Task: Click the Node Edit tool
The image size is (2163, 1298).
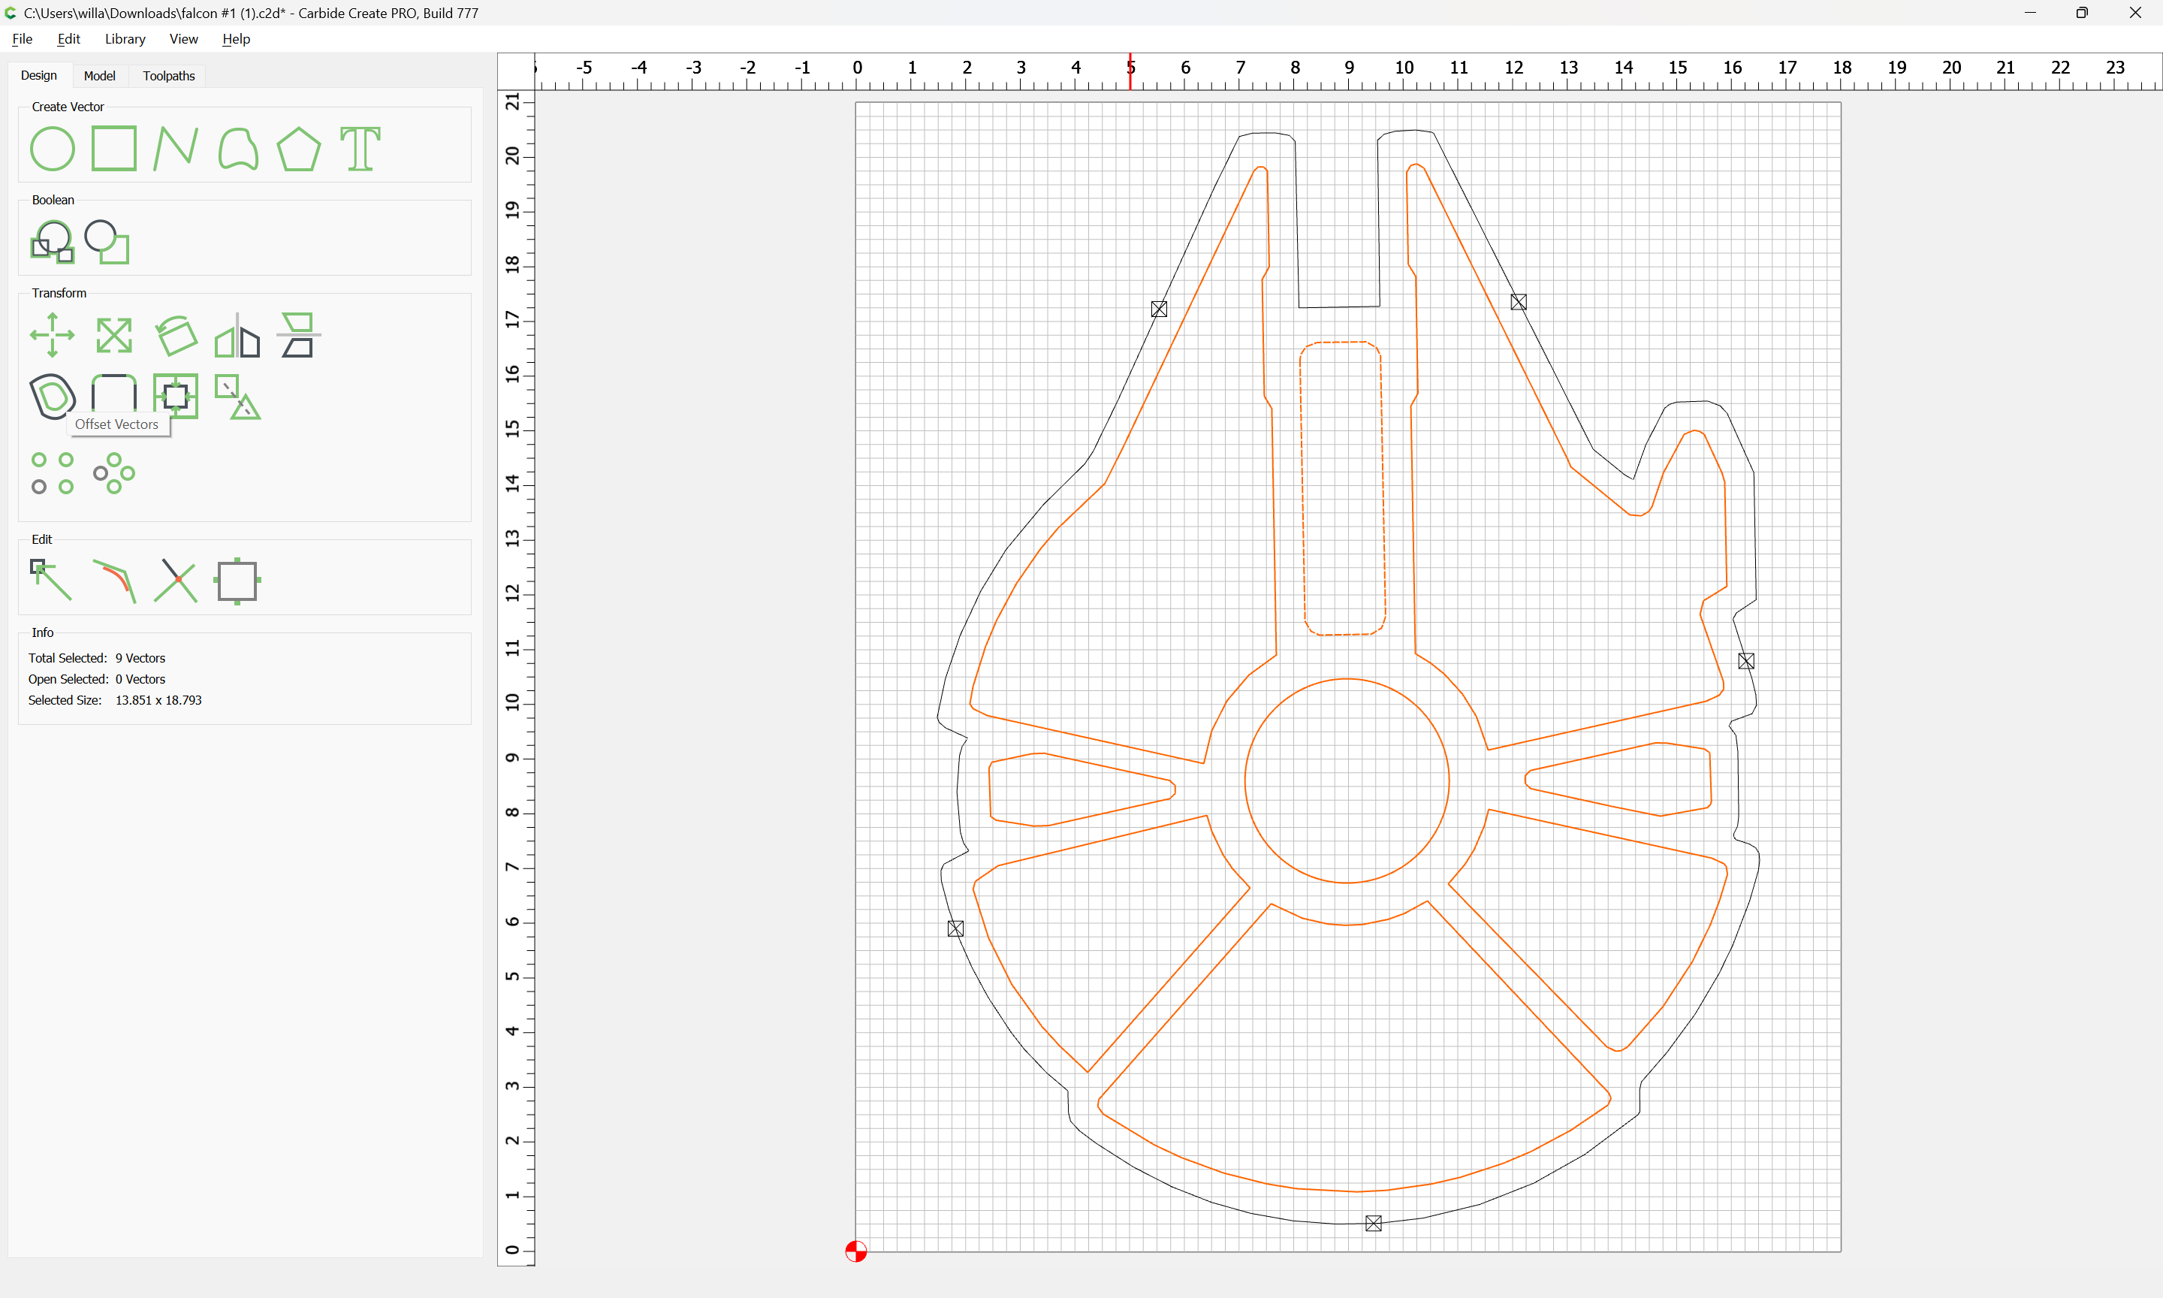Action: (53, 581)
